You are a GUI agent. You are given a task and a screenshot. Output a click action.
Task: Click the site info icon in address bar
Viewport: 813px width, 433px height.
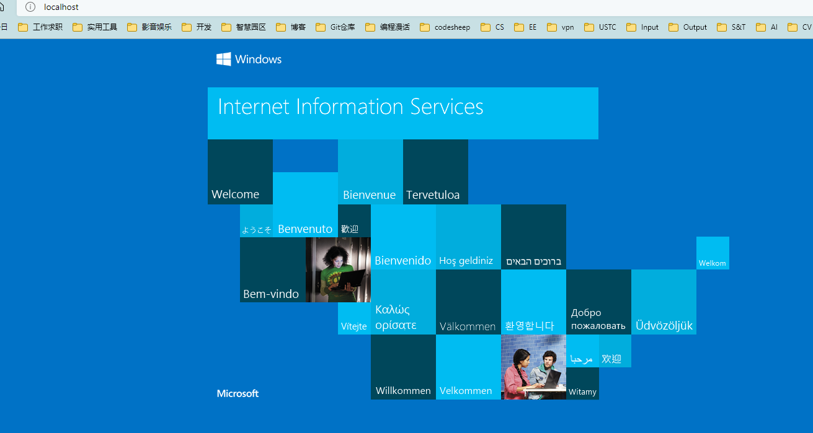30,7
